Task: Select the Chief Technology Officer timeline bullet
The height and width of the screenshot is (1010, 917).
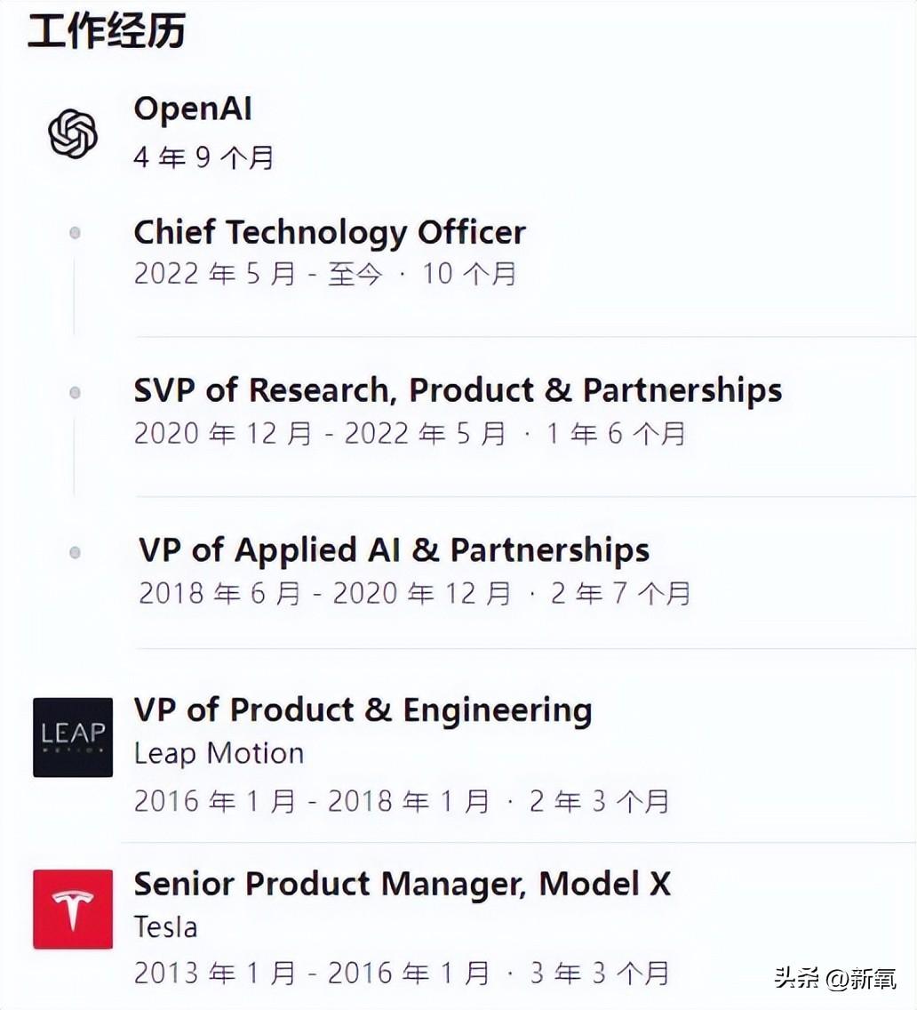Action: tap(75, 233)
